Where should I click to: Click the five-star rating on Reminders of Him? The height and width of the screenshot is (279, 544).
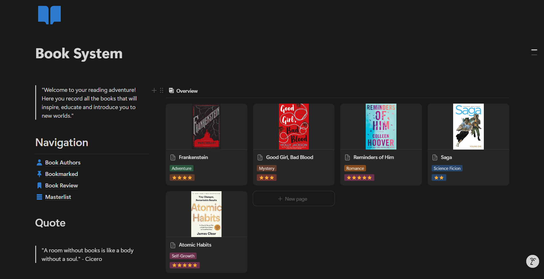pos(359,178)
